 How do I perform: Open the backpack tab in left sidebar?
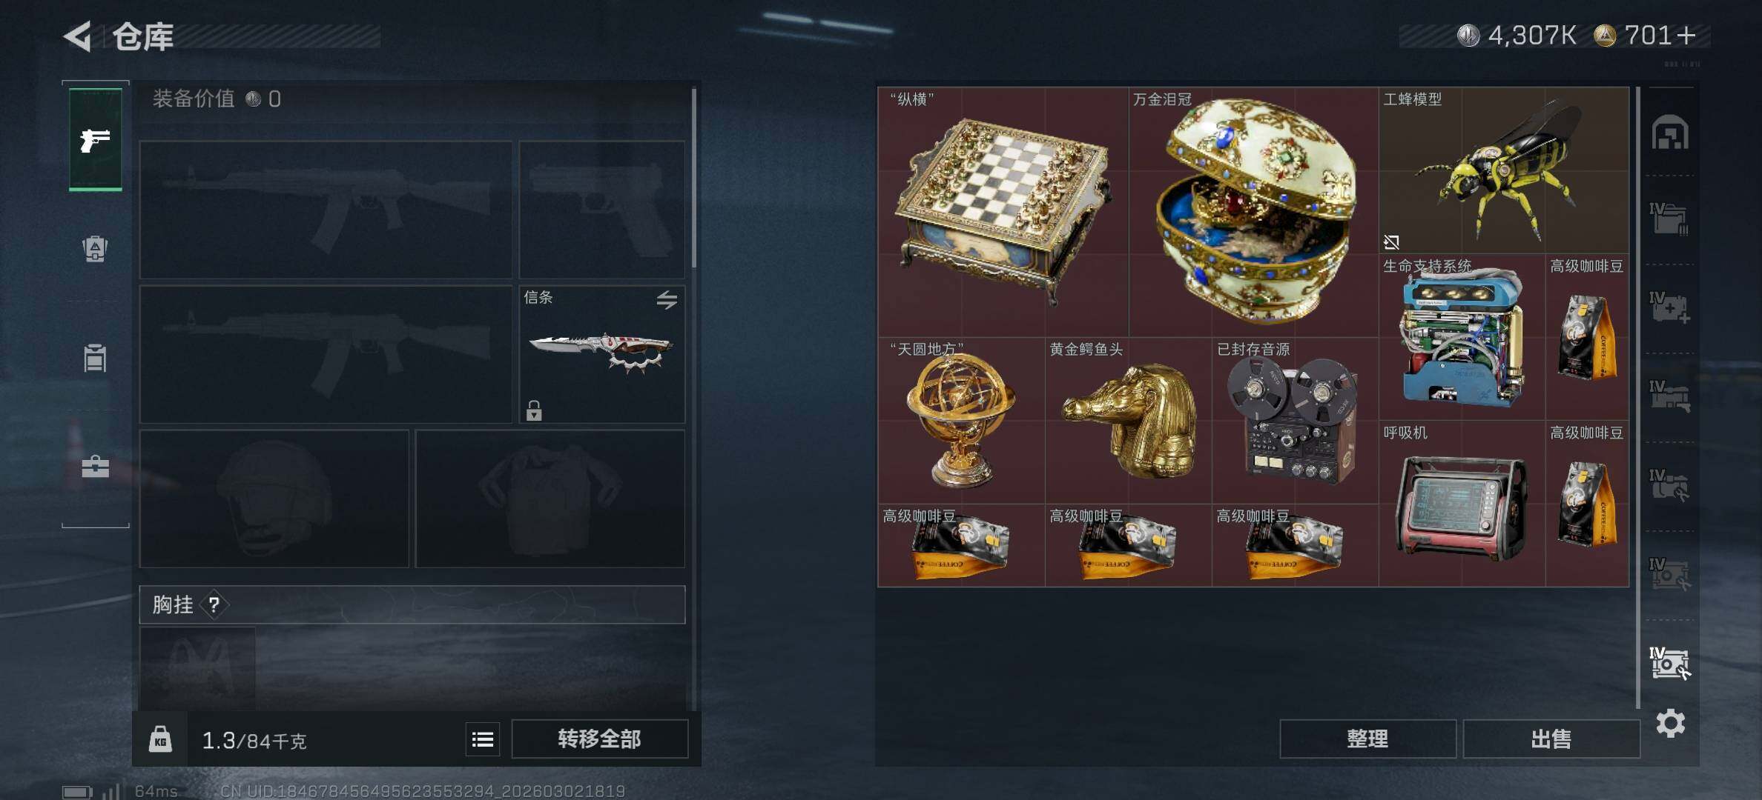click(x=95, y=248)
